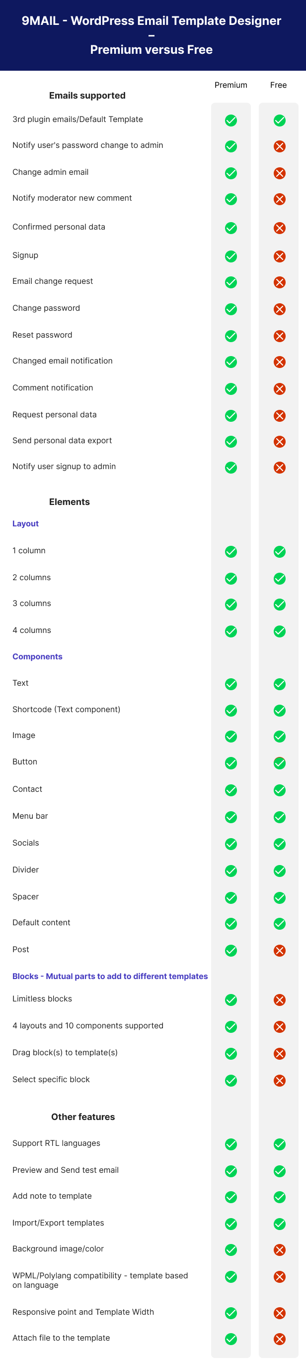
Task: Click the Free checkmark for Import/Export templates
Action: coord(280,1224)
